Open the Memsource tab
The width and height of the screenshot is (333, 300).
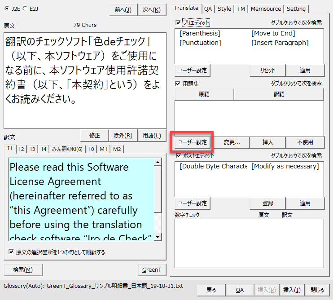point(266,9)
